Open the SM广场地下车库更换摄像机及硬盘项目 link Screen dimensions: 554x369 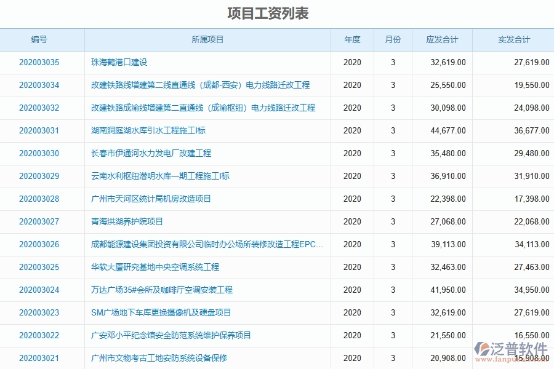point(155,312)
